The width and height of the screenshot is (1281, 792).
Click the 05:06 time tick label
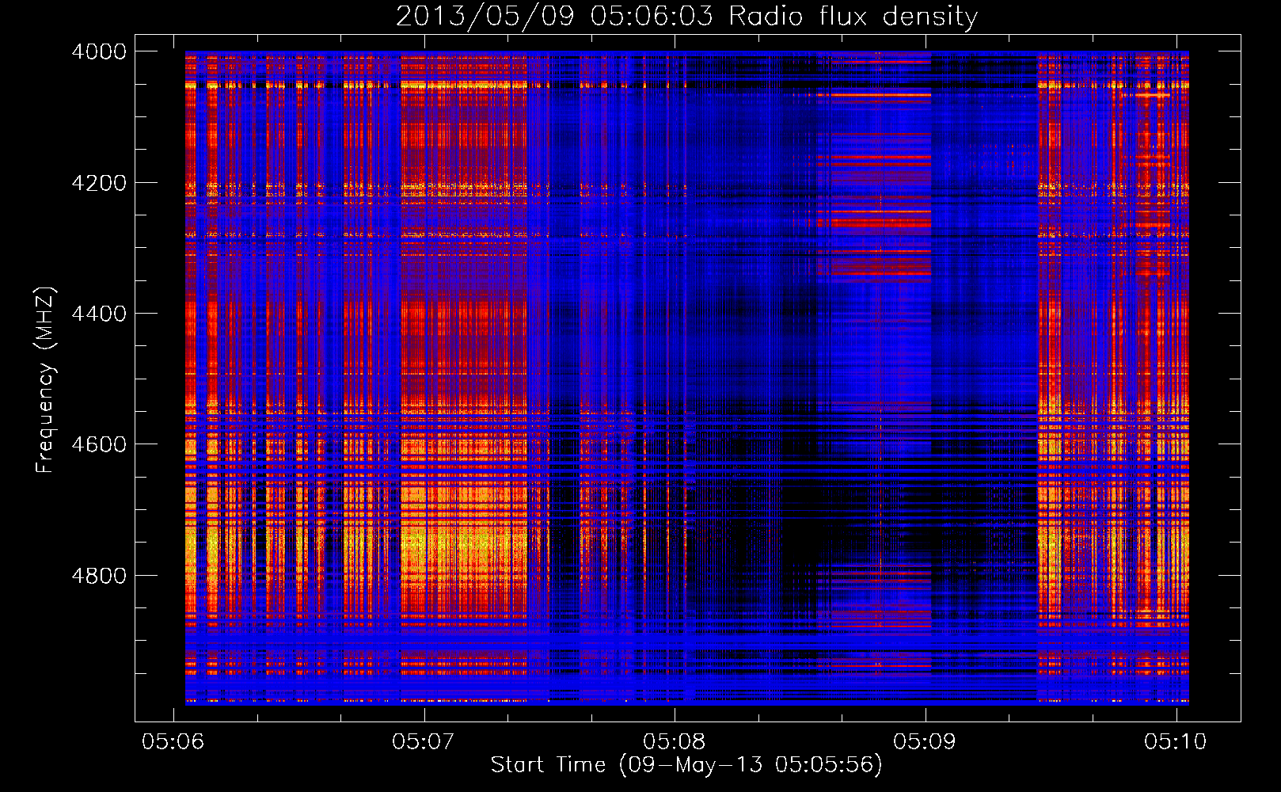pyautogui.click(x=173, y=741)
